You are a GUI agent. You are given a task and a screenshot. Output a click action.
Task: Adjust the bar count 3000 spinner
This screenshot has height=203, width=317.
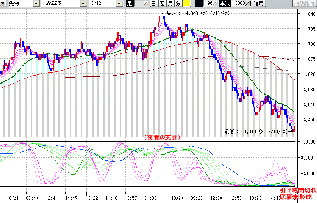pos(249,4)
